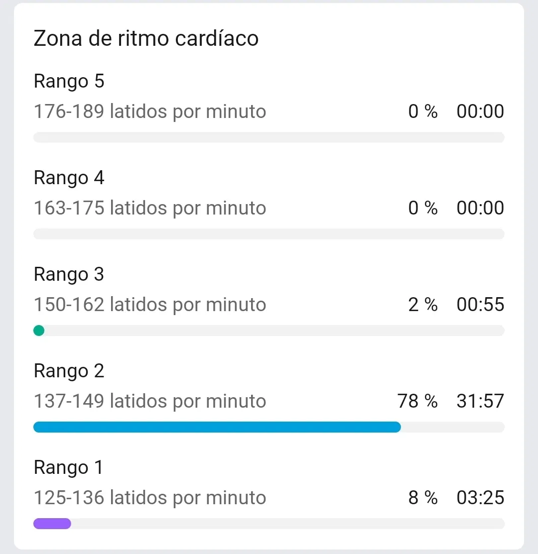Select the Rango 3 label
538x554 pixels.
69,274
